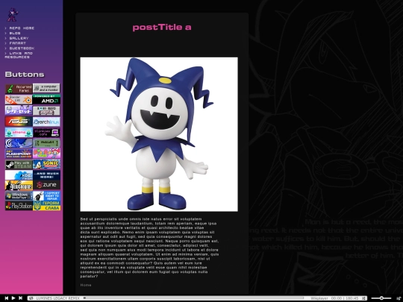This screenshot has height=302, width=403.
Task: Click the athena badge with green figures
Action: pos(19,133)
